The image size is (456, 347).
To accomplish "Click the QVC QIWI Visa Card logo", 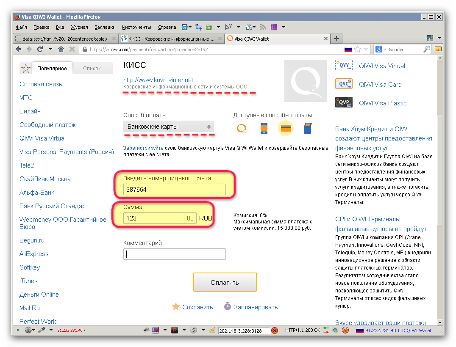I will tap(344, 84).
